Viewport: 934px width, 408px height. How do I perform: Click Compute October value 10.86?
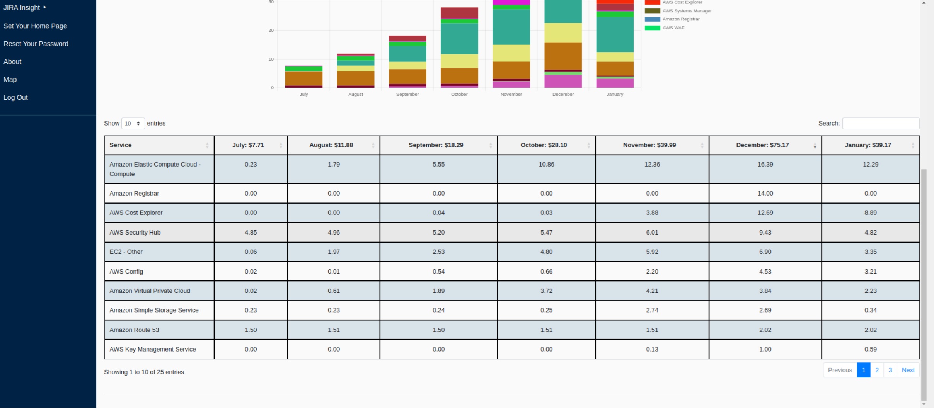tap(546, 164)
